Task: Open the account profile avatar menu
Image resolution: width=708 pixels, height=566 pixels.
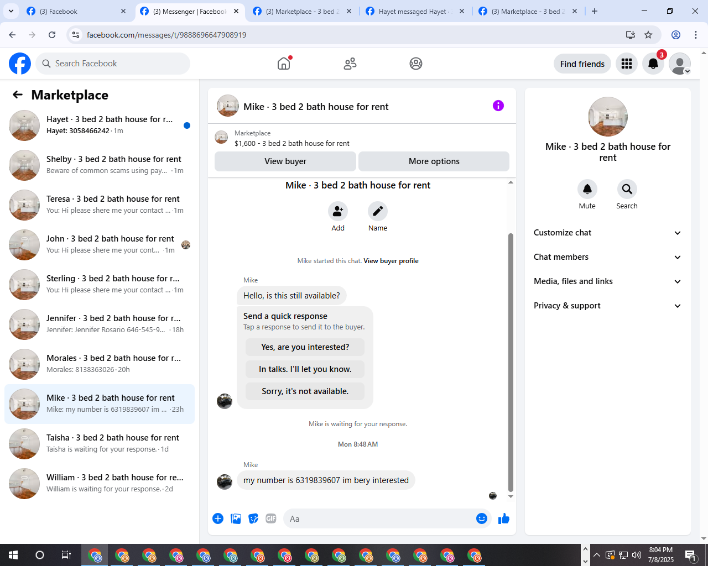Action: click(x=680, y=64)
